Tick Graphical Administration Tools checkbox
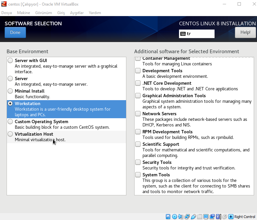Image resolution: width=257 pixels, height=220 pixels. [138, 96]
